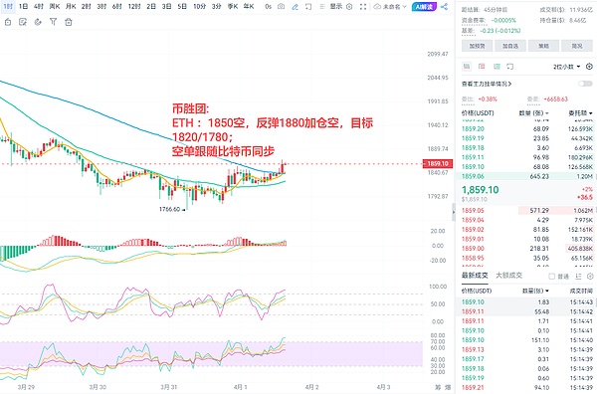Viewport: 597px width, 394px height.
Task: Switch to 年K timeframe
Action: point(249,7)
